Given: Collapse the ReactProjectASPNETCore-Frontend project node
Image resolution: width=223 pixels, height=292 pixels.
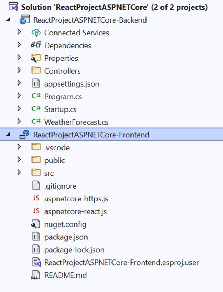Looking at the screenshot, I should [8, 134].
